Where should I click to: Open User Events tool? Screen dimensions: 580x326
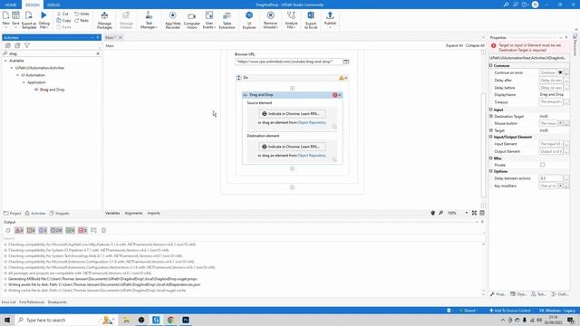click(x=209, y=20)
